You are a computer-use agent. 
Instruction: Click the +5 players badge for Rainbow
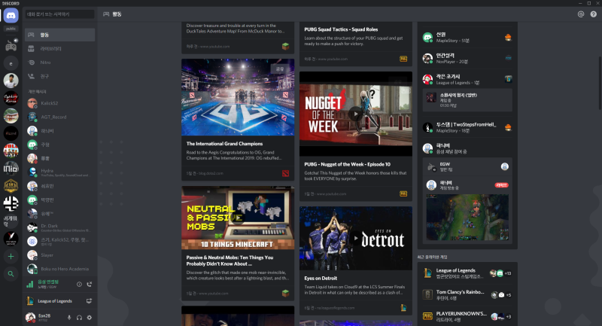509,295
